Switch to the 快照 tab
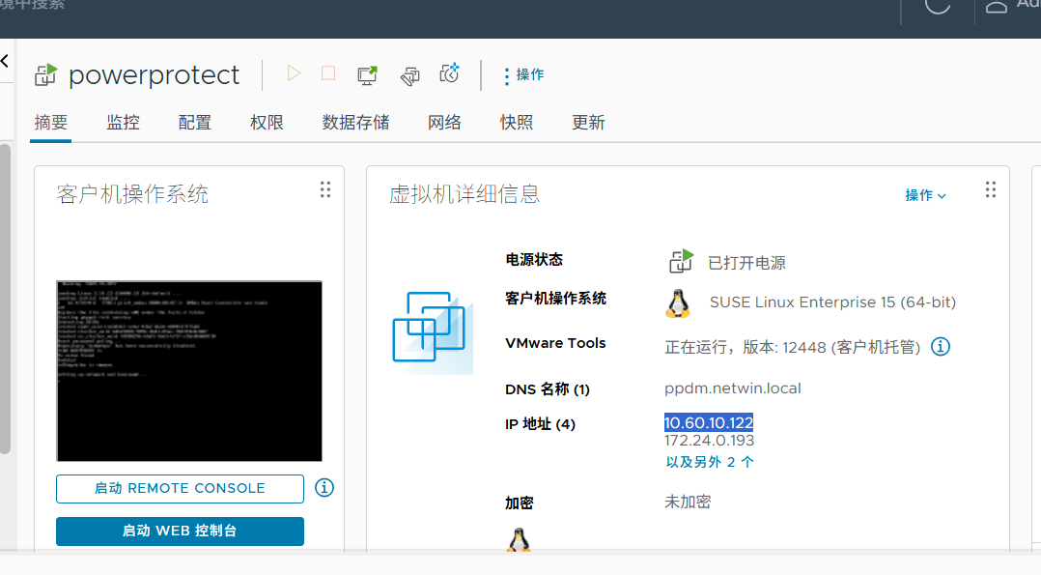 coord(517,123)
